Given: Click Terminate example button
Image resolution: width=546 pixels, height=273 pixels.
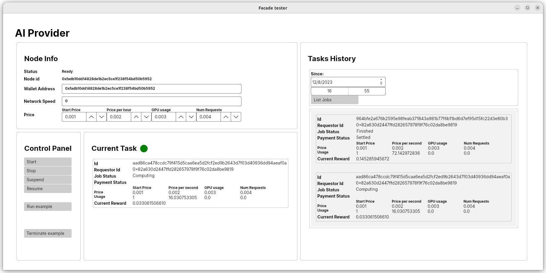Looking at the screenshot, I should click(48, 233).
